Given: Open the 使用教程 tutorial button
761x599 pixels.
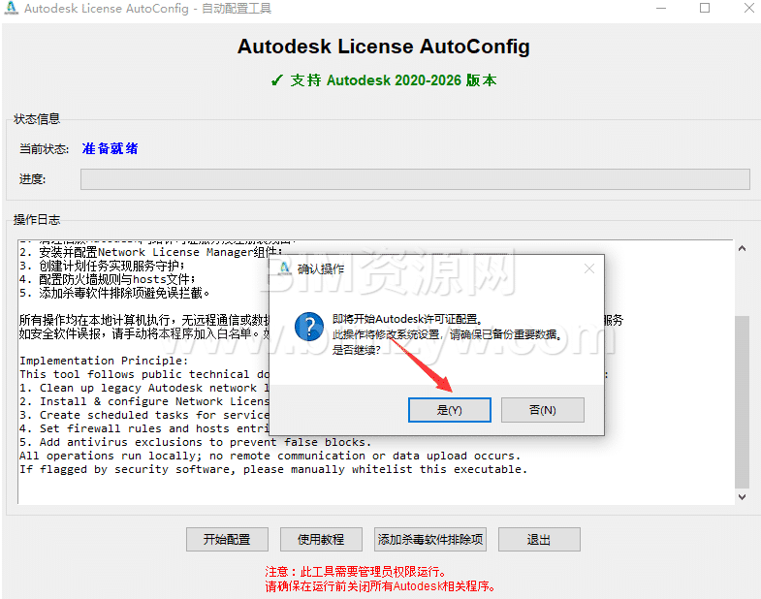Looking at the screenshot, I should 321,540.
